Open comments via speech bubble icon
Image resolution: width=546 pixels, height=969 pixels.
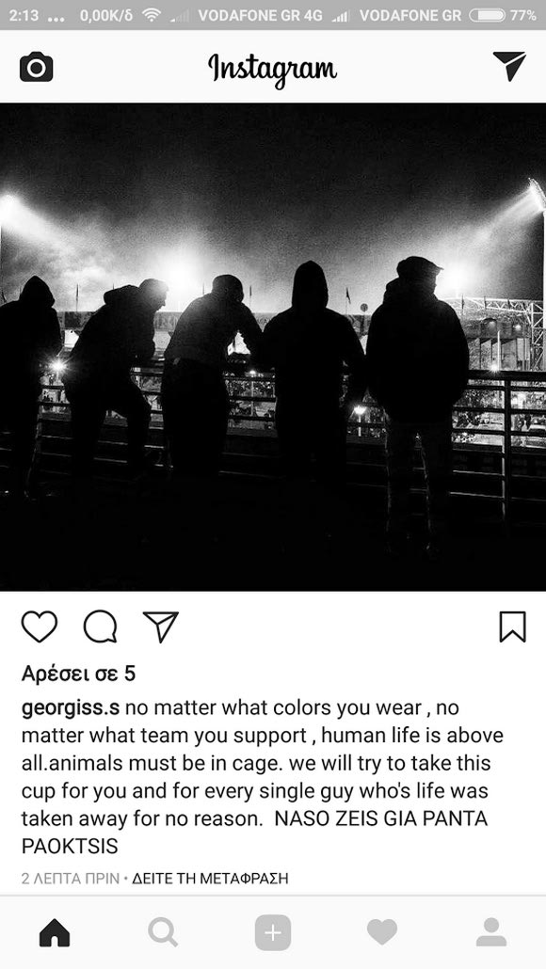100,627
